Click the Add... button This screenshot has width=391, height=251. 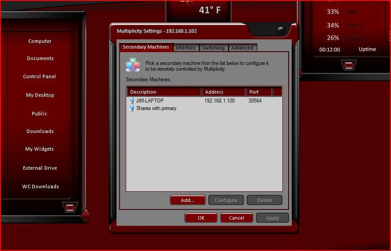click(188, 200)
